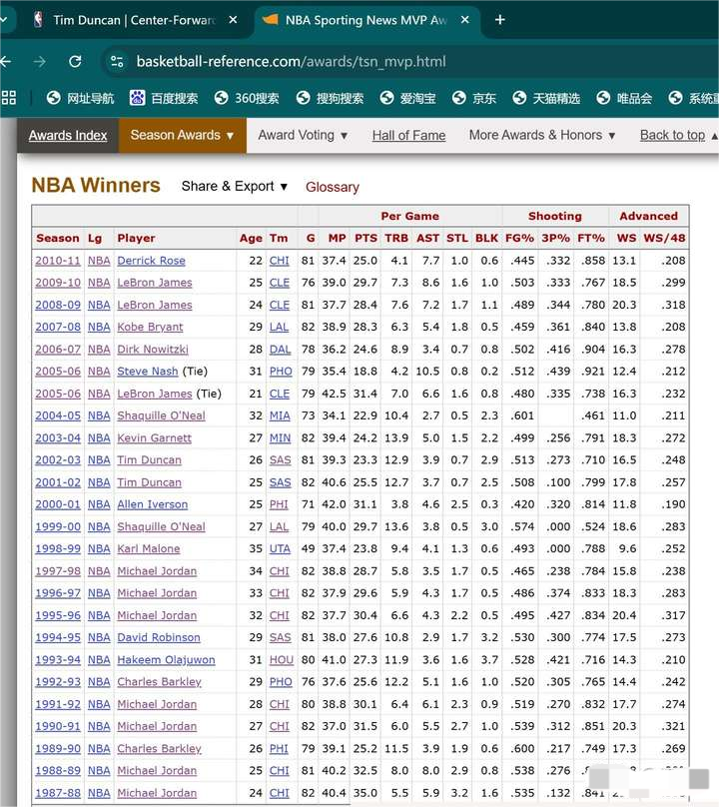Sort table by TRB column header
This screenshot has width=719, height=807.
pyautogui.click(x=396, y=239)
